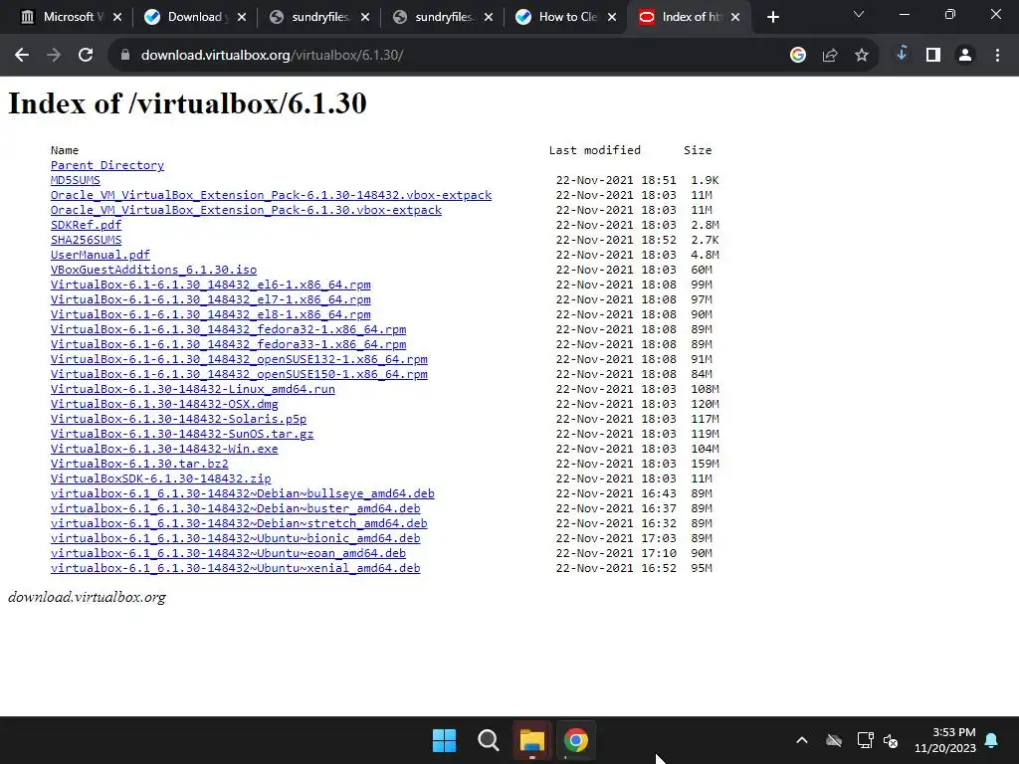
Task: Click the address bar URL
Action: tap(273, 56)
